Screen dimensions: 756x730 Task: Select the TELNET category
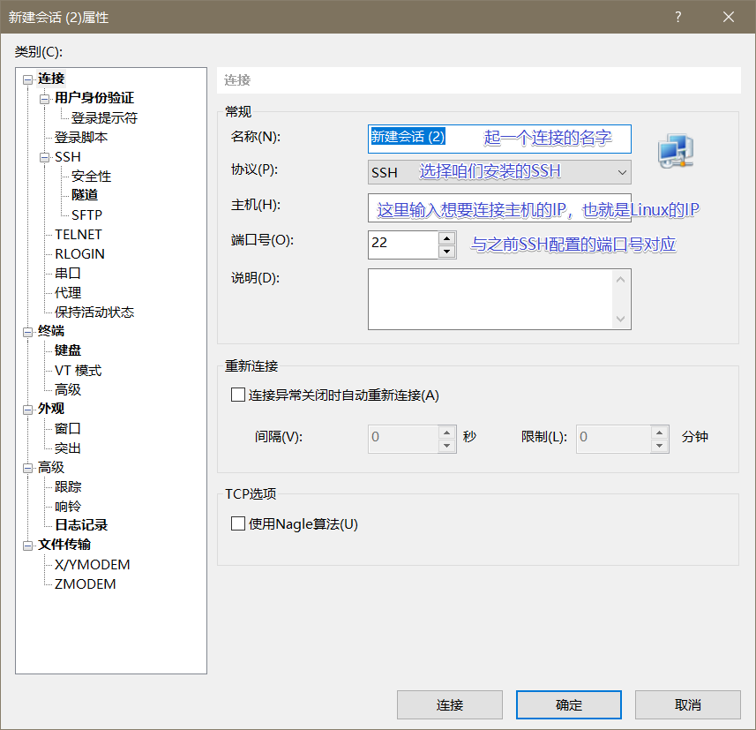coord(79,234)
